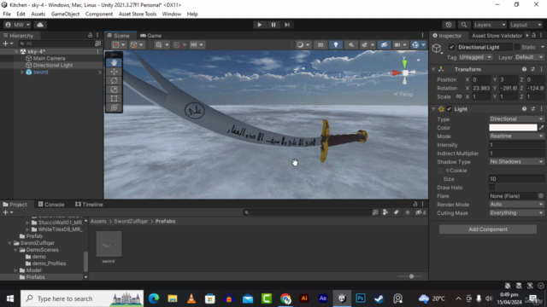Adjust the project icon size slider
The image size is (547, 307).
click(411, 276)
